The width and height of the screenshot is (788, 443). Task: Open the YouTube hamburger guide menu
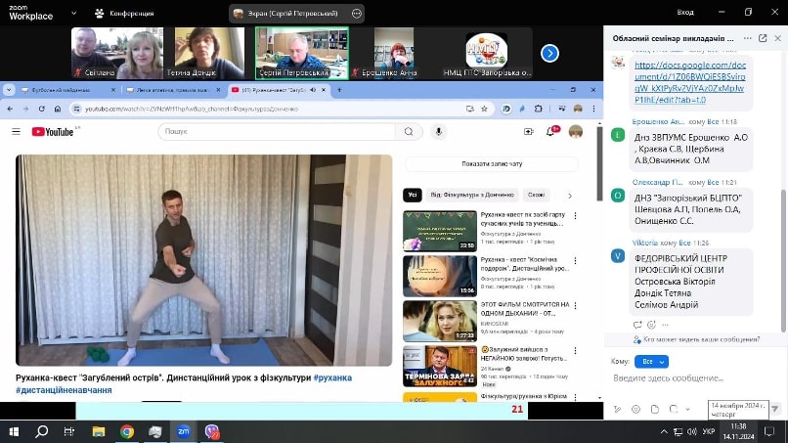click(16, 132)
